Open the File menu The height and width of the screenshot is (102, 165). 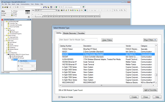2,4
